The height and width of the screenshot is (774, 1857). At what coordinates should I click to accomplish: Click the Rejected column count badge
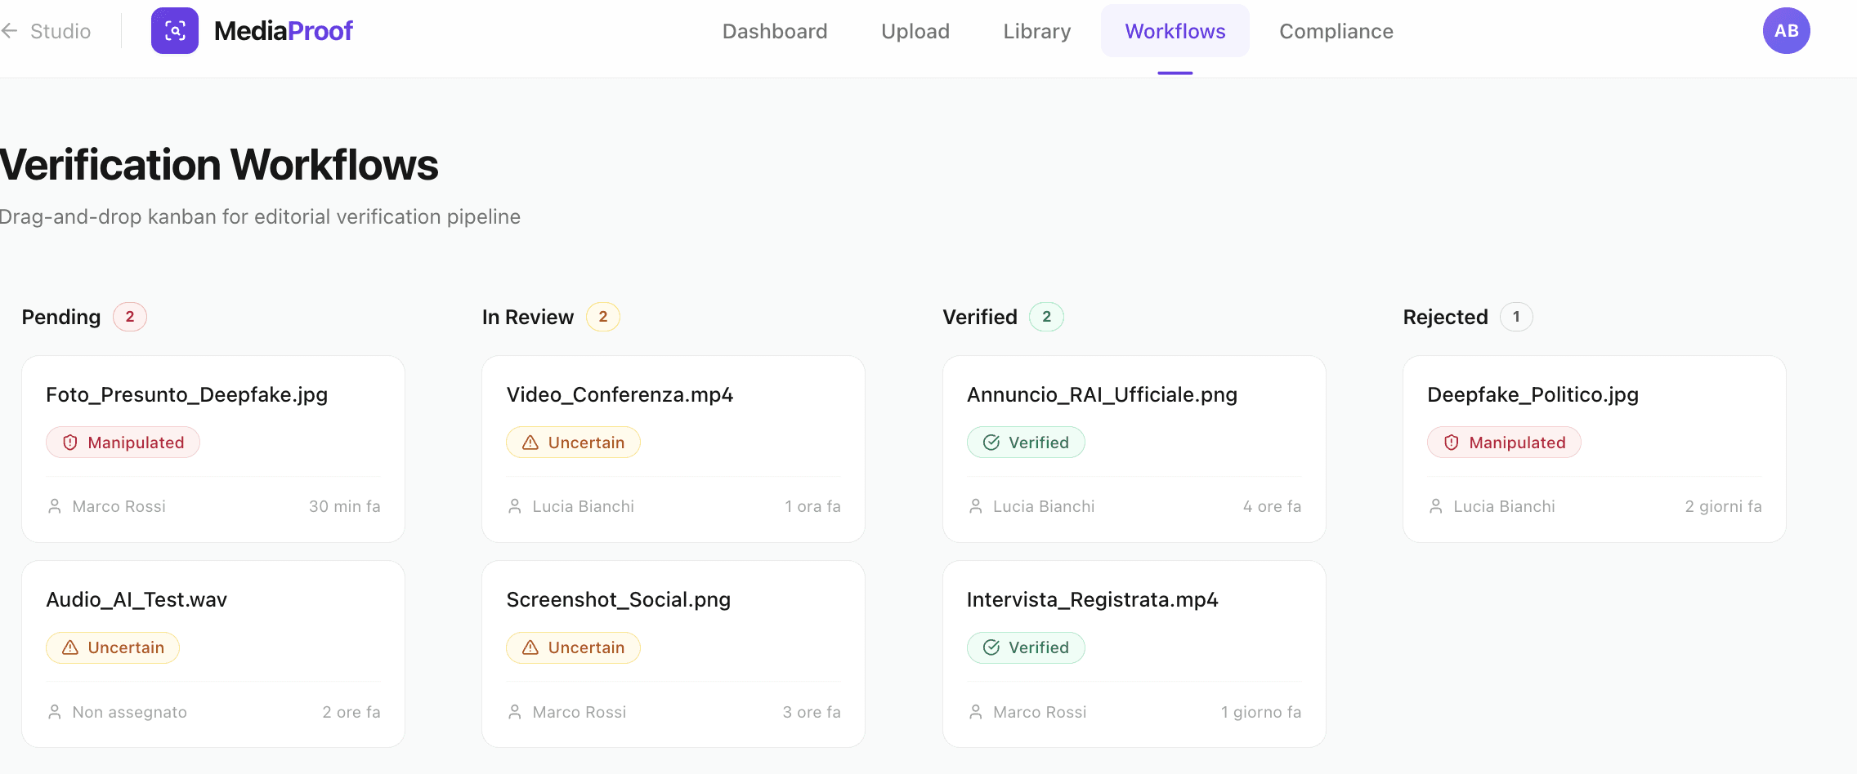click(x=1516, y=316)
